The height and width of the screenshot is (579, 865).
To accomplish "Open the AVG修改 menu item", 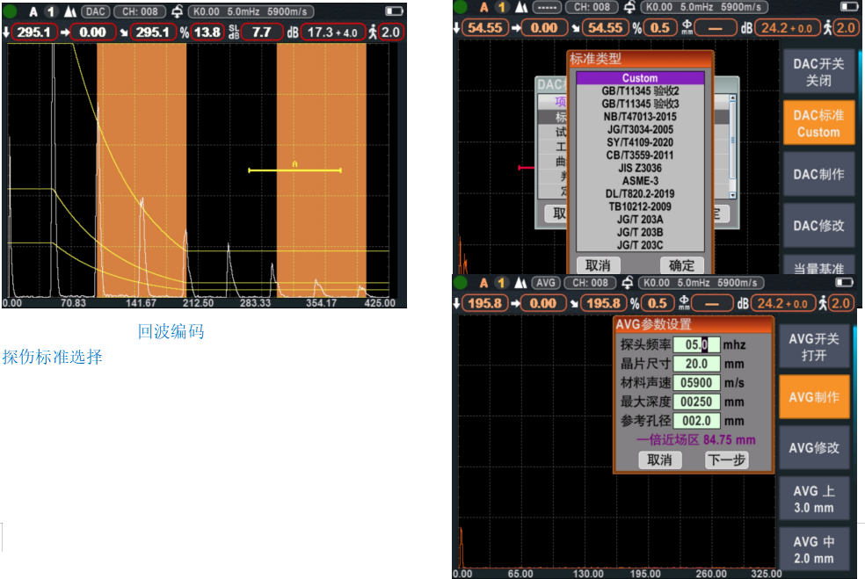I will click(x=813, y=448).
